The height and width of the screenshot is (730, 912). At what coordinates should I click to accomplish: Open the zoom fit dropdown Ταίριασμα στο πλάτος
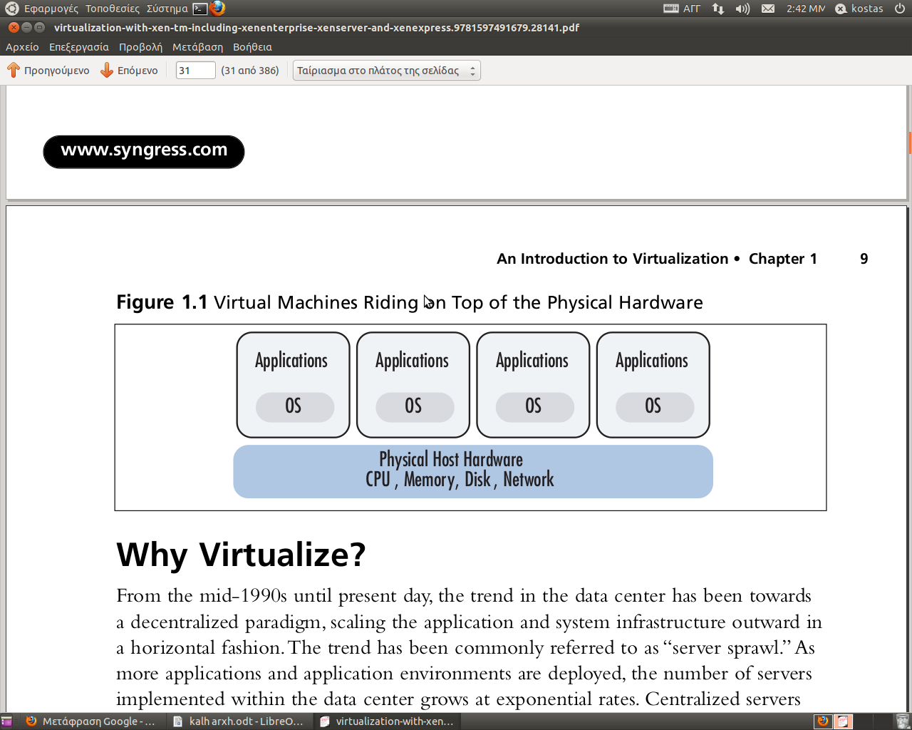386,71
